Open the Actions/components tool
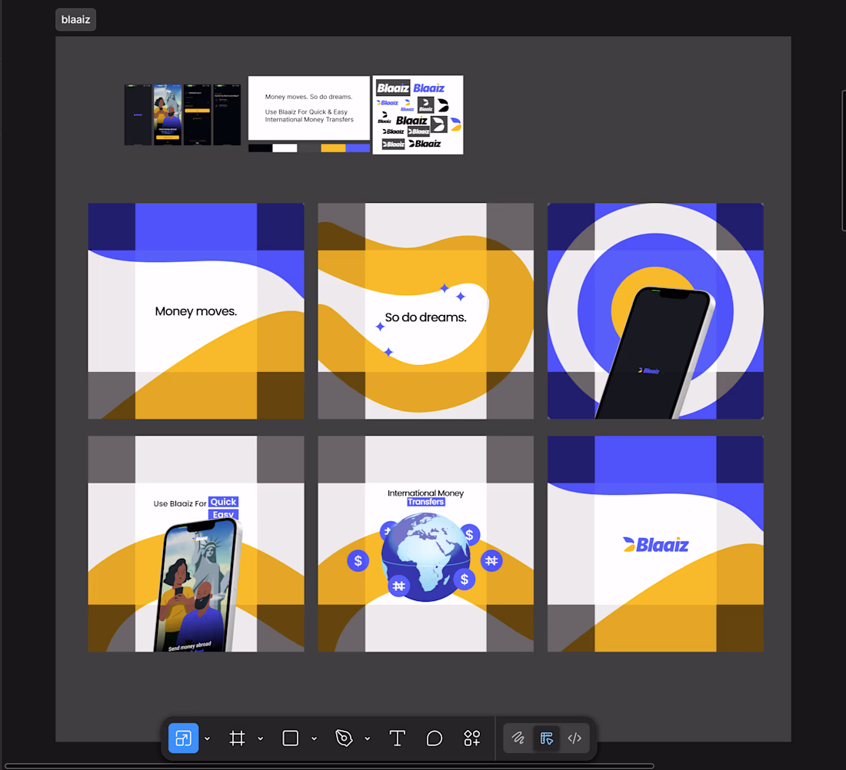 pyautogui.click(x=471, y=738)
